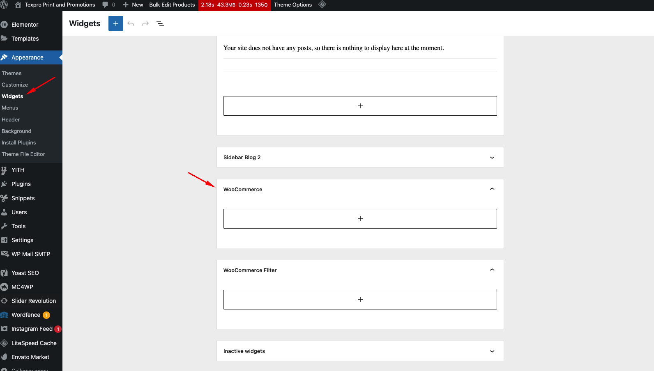
Task: Open the widgets list view
Action: pos(160,23)
